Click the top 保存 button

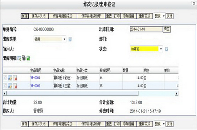[x=25, y=16]
